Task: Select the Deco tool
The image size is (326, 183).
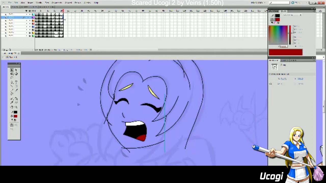Action: pyautogui.click(x=12, y=94)
